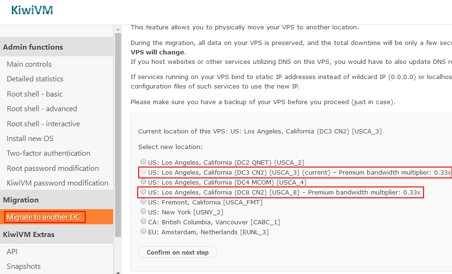Open Root shell - advanced
This screenshot has width=452, height=274.
42,109
